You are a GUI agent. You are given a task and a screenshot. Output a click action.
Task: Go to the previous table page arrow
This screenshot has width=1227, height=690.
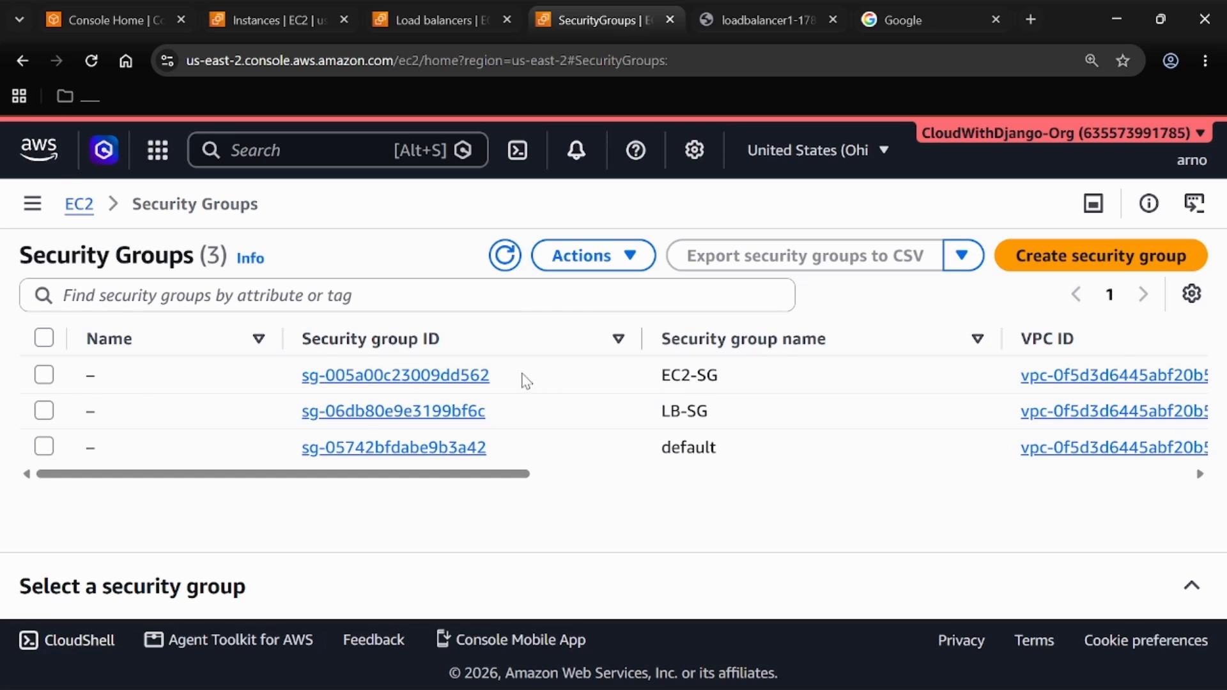pyautogui.click(x=1076, y=294)
